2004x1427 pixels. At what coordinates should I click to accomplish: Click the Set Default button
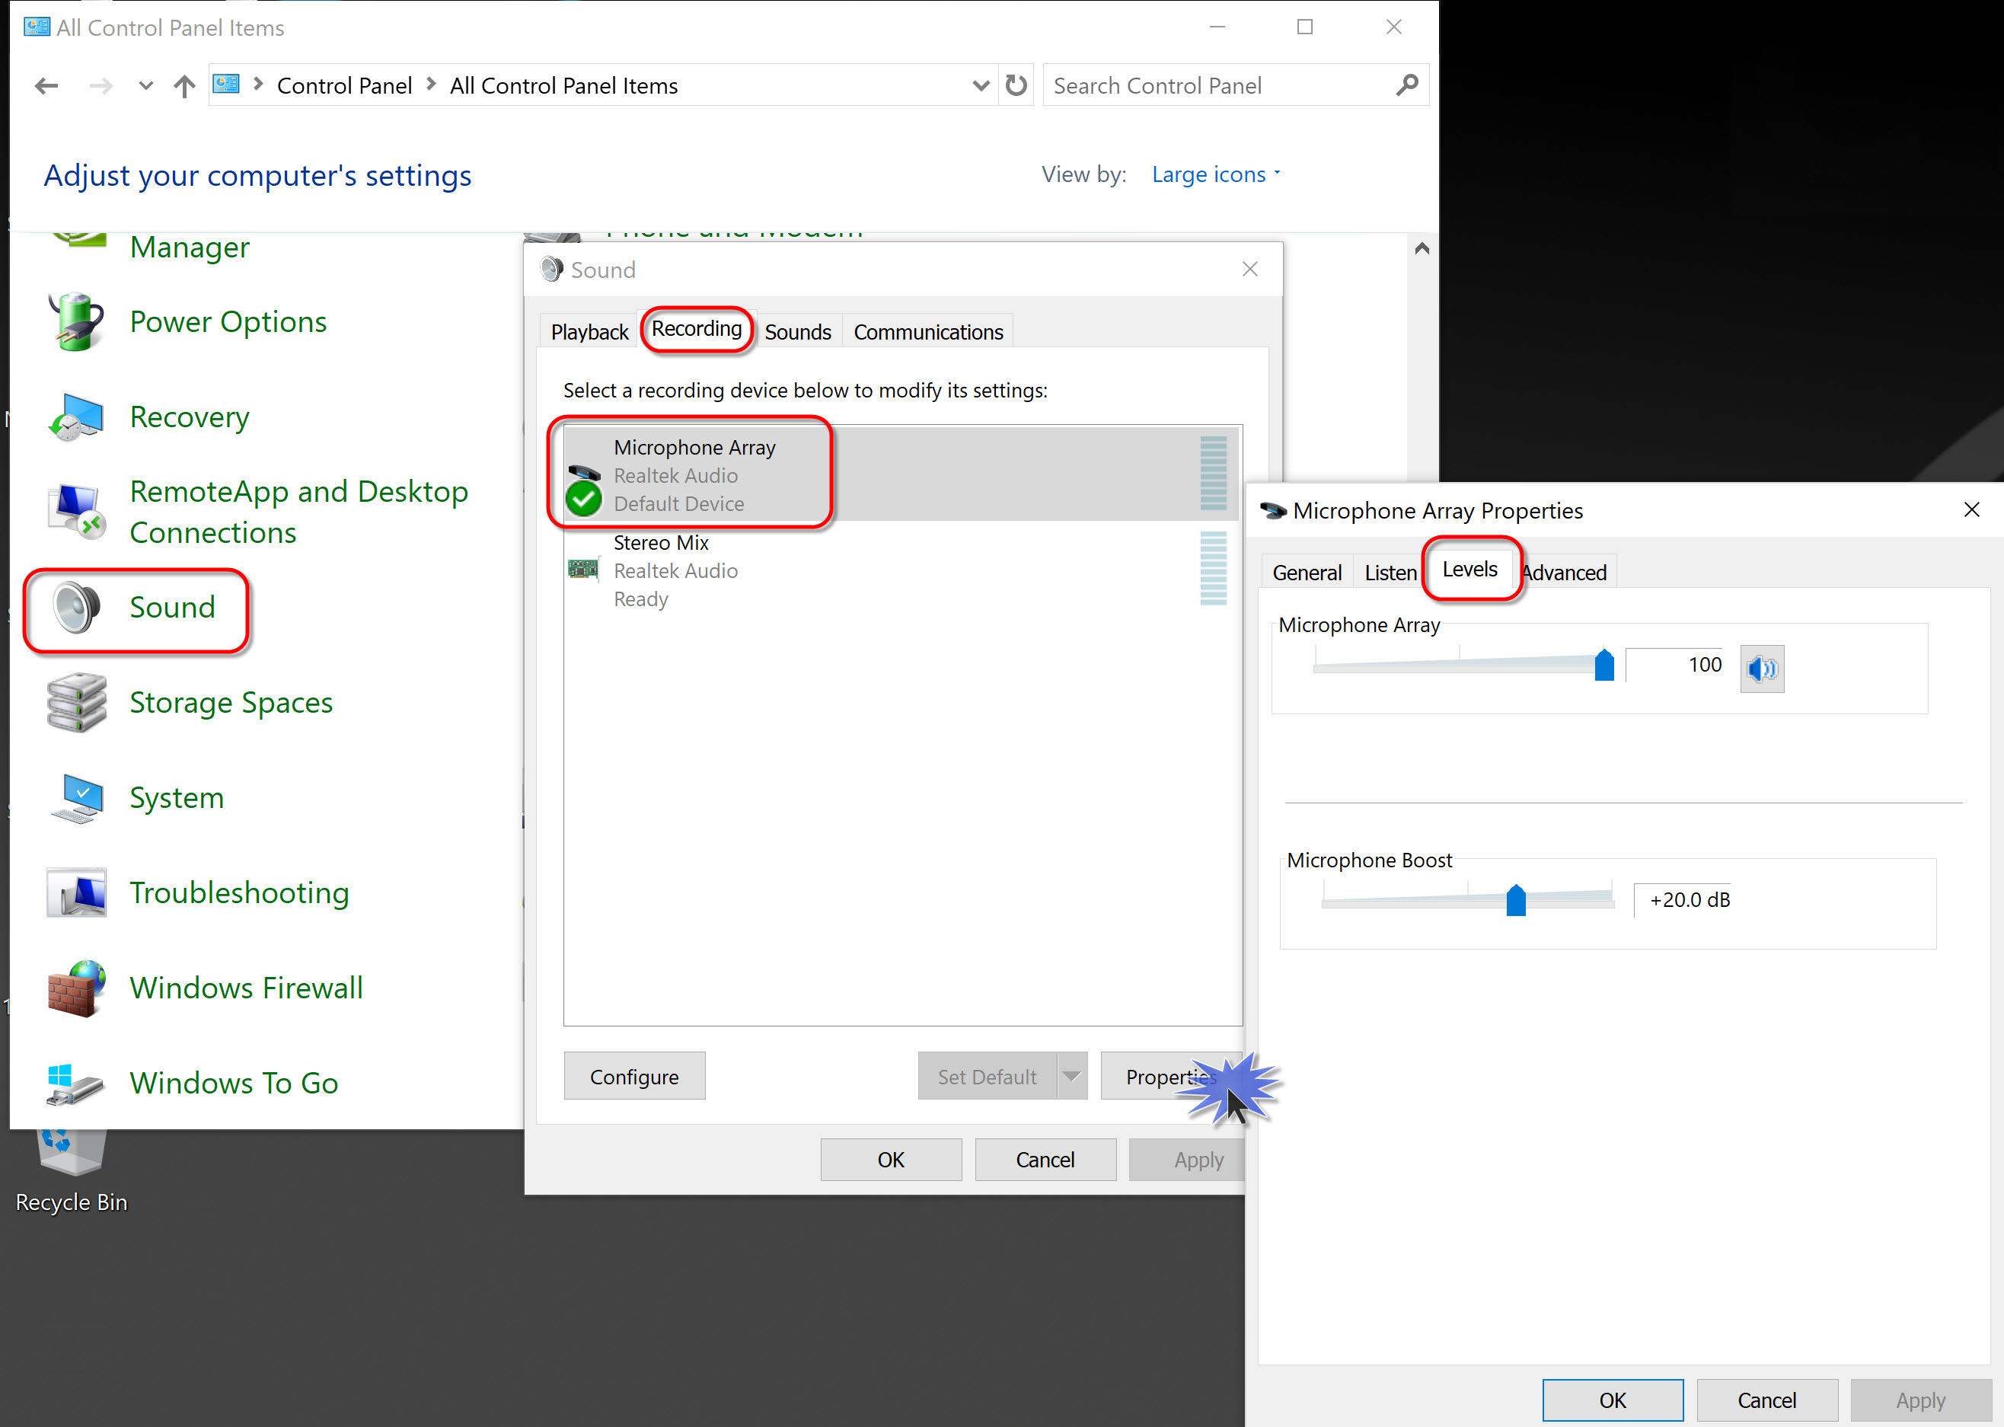click(988, 1075)
